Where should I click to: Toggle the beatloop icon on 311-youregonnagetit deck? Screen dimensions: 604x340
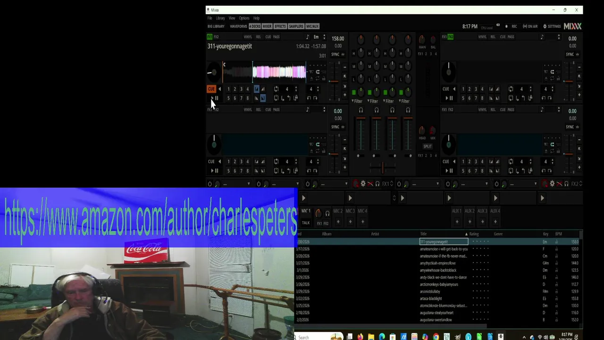click(x=276, y=89)
